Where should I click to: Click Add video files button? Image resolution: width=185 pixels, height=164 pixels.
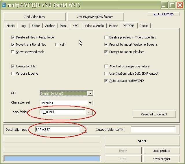tap(35, 17)
